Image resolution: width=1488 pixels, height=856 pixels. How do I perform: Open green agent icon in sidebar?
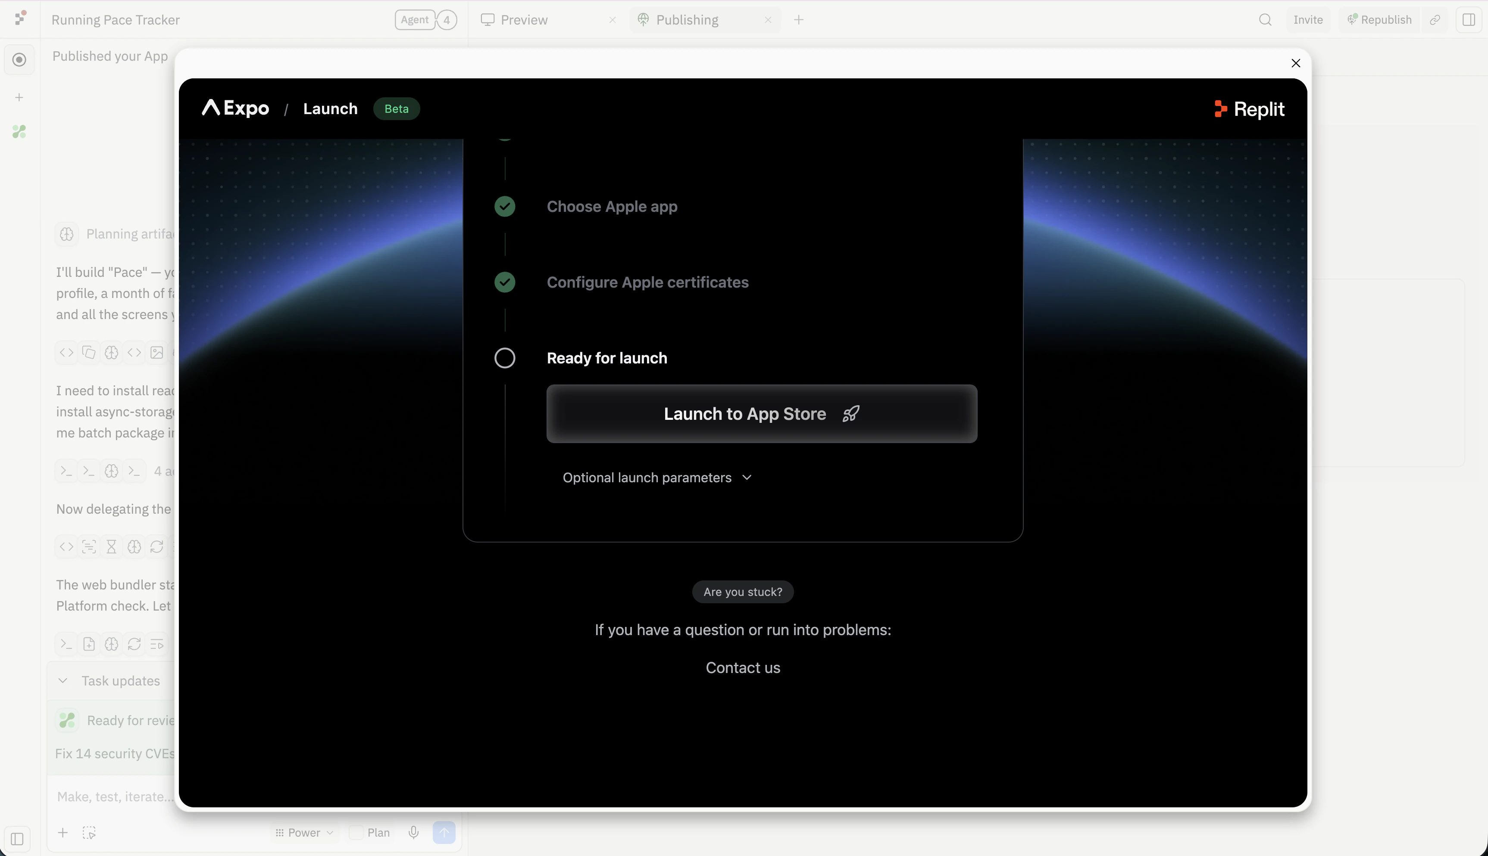click(x=19, y=132)
